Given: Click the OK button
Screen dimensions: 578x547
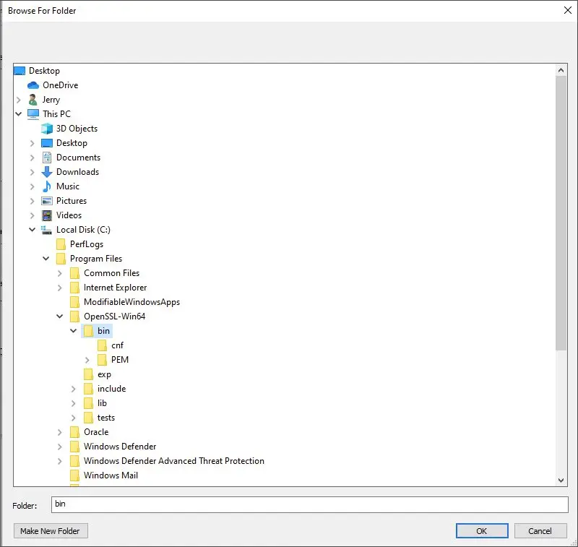Looking at the screenshot, I should point(482,531).
